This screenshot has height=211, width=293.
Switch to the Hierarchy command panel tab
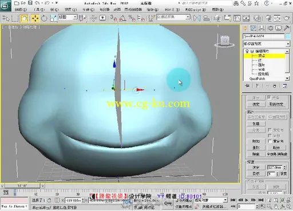[x=262, y=29]
